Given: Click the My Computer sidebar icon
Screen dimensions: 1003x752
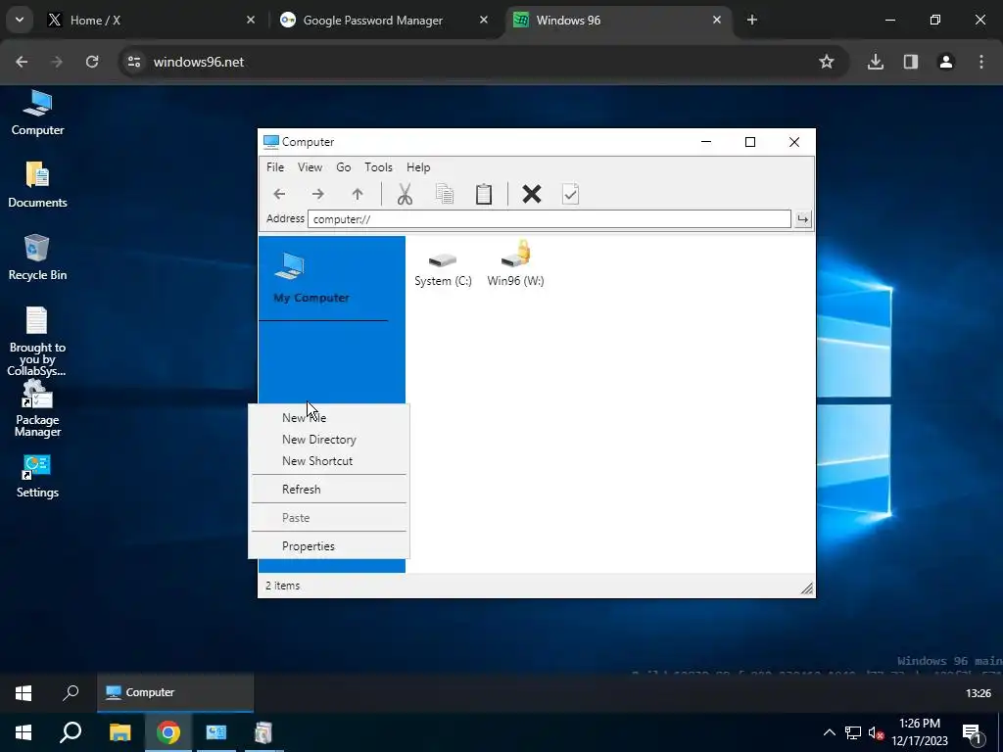Looking at the screenshot, I should [x=290, y=266].
